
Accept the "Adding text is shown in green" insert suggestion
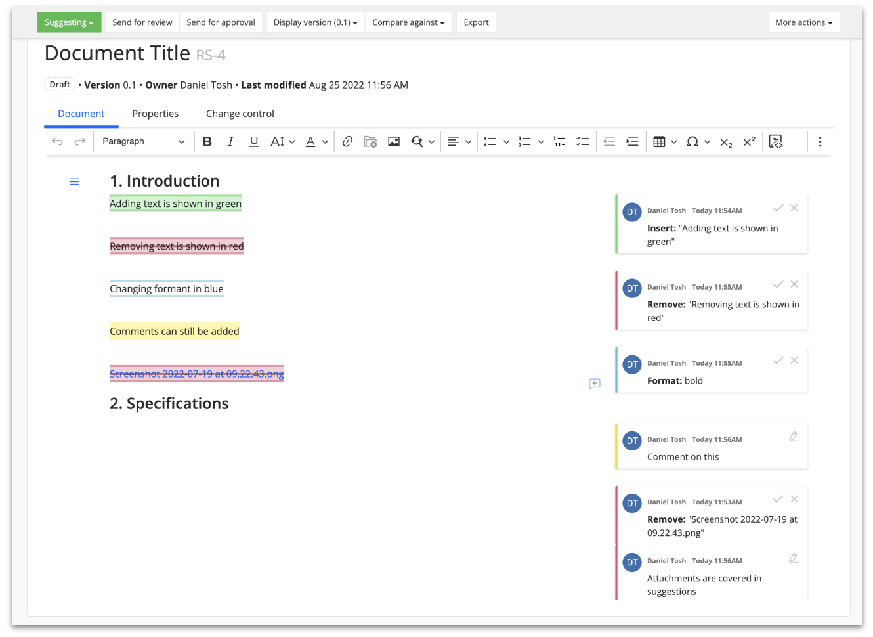point(778,208)
